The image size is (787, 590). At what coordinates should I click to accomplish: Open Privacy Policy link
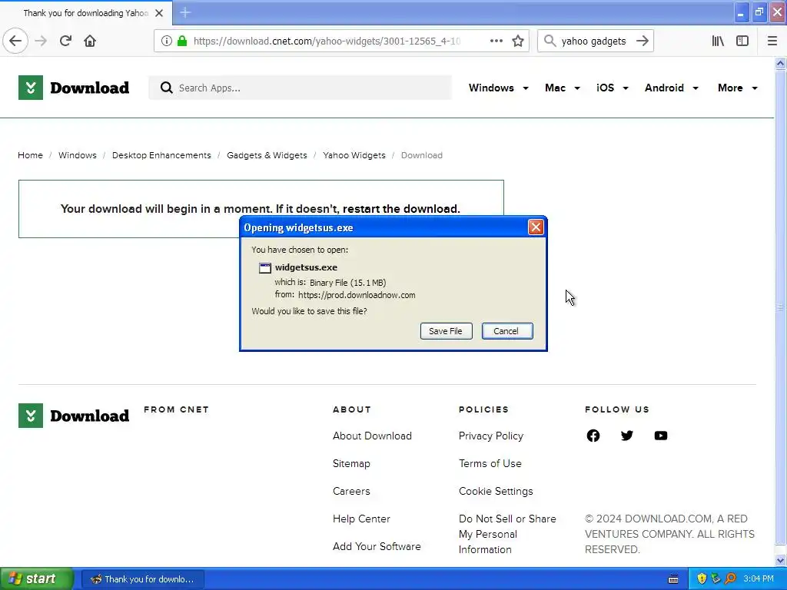[491, 436]
